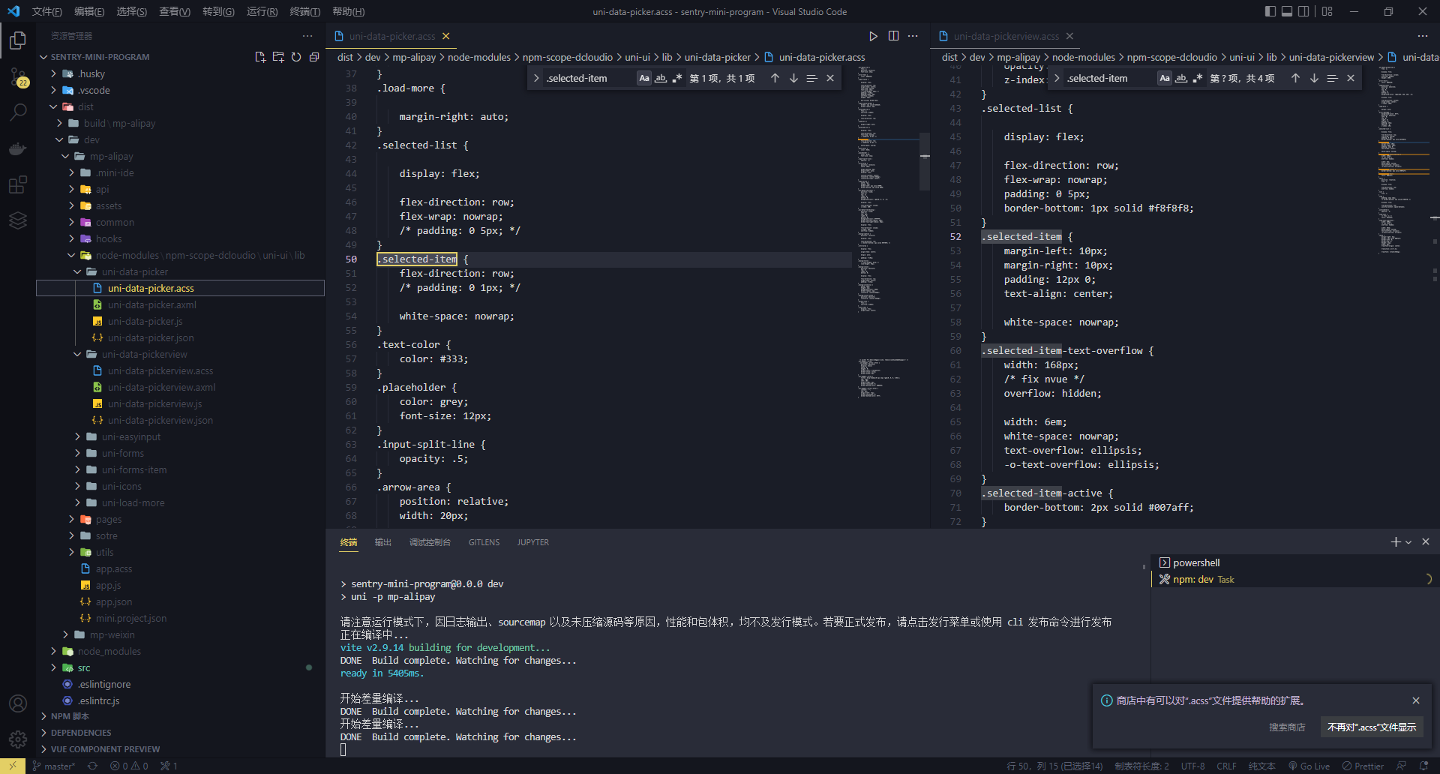Jump to next match in left find widget
1440x774 pixels.
(x=793, y=78)
